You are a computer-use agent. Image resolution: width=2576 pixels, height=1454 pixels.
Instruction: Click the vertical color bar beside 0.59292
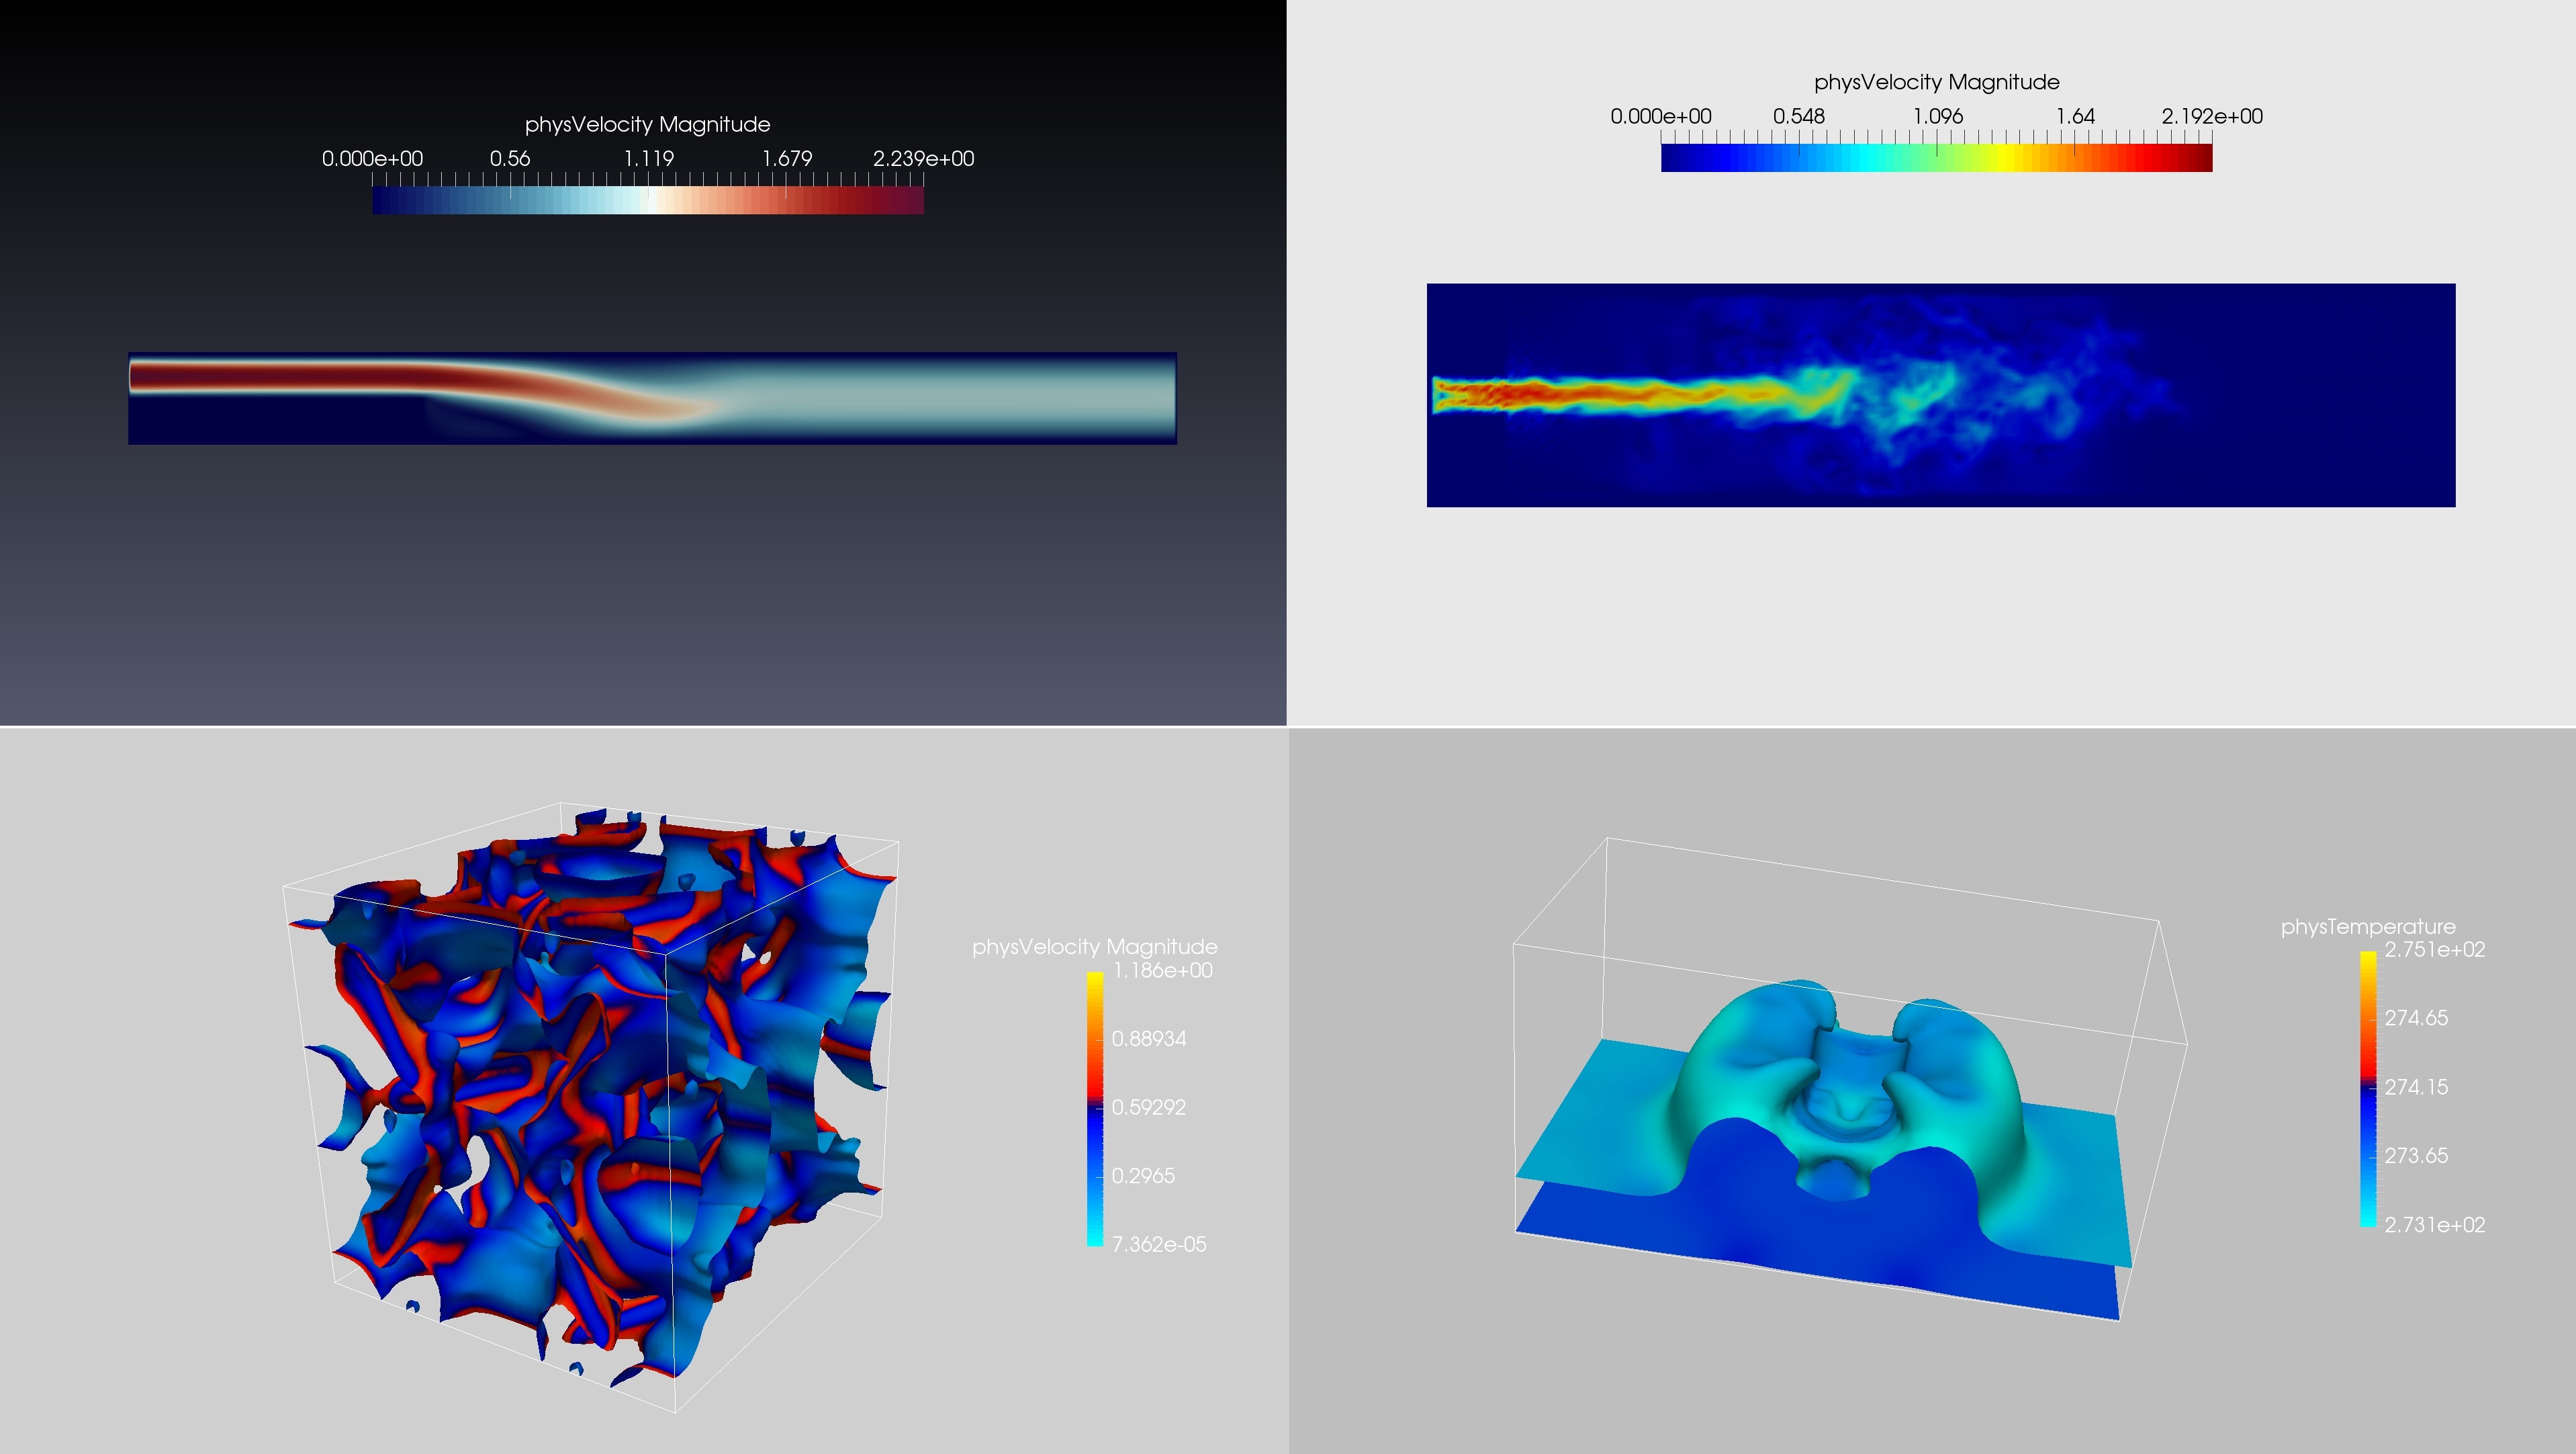pos(1095,1109)
